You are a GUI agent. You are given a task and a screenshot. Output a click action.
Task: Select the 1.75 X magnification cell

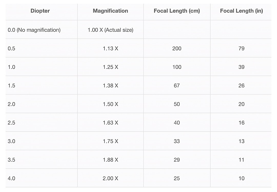110,141
